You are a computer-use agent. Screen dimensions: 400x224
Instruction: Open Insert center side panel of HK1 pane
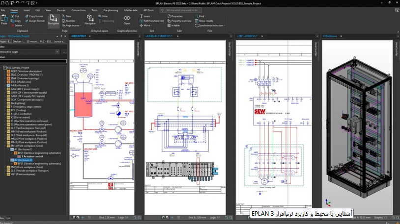coord(138,49)
